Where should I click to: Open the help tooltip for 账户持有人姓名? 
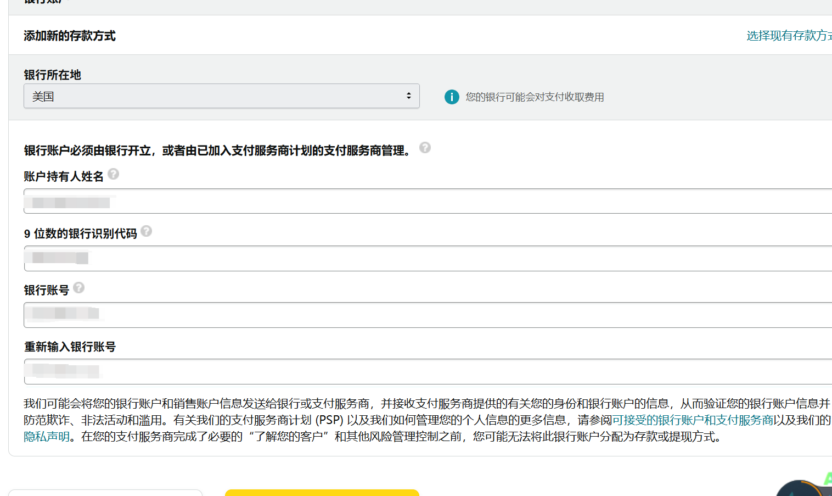click(114, 174)
